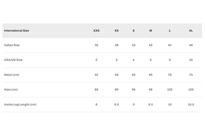Select waist value 62 for size S

click(x=134, y=75)
